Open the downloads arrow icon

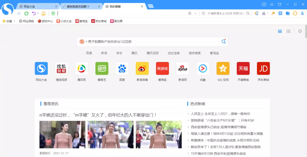click(x=302, y=13)
